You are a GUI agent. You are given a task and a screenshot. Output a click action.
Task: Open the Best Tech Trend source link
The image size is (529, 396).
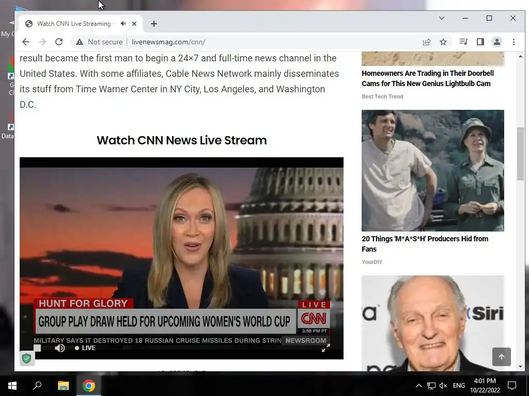pos(382,96)
